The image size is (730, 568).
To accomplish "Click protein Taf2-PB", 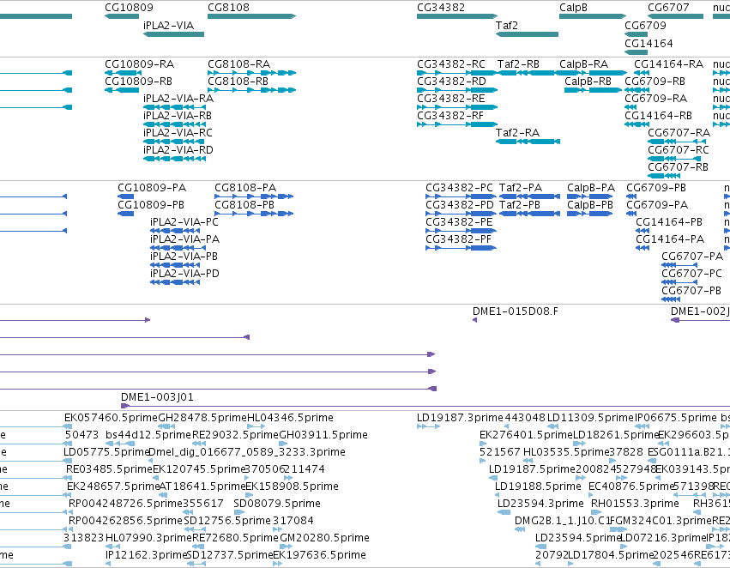I will (x=529, y=214).
